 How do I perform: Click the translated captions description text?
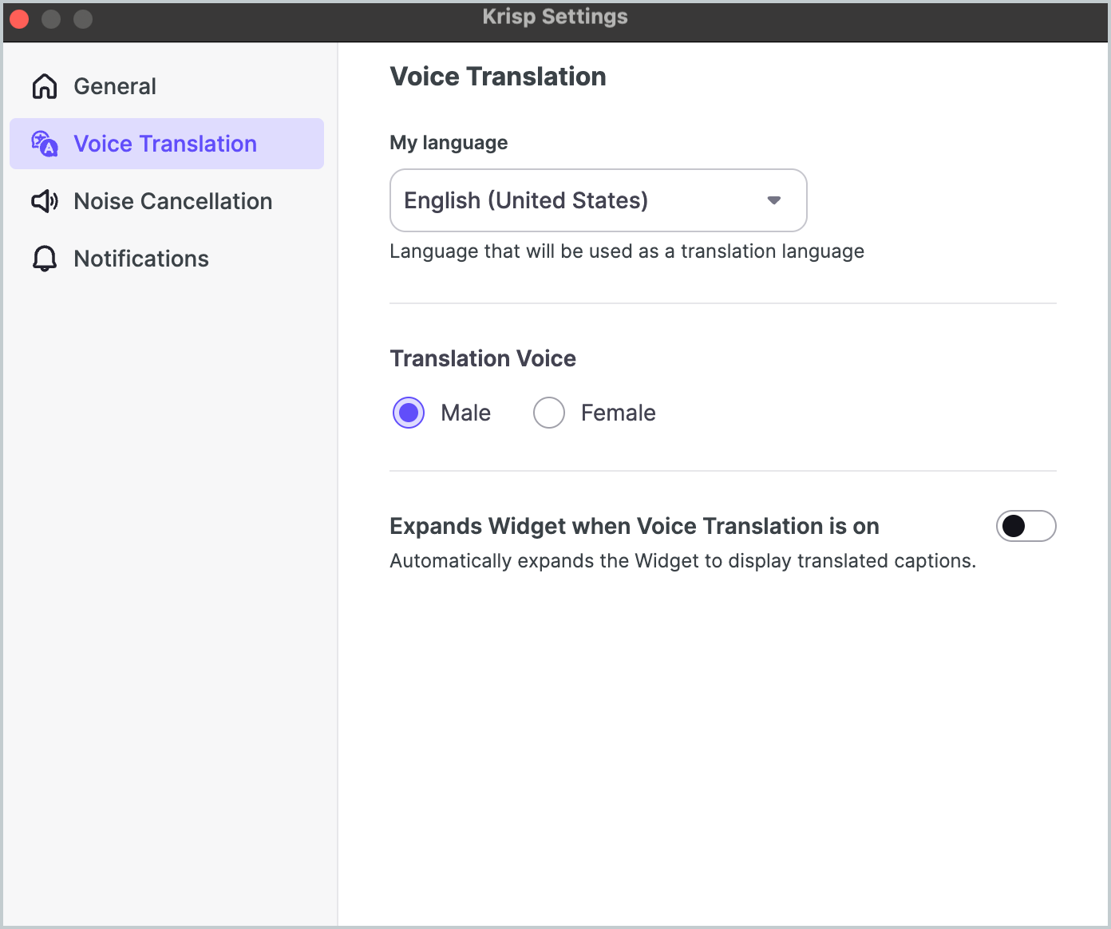[x=682, y=560]
